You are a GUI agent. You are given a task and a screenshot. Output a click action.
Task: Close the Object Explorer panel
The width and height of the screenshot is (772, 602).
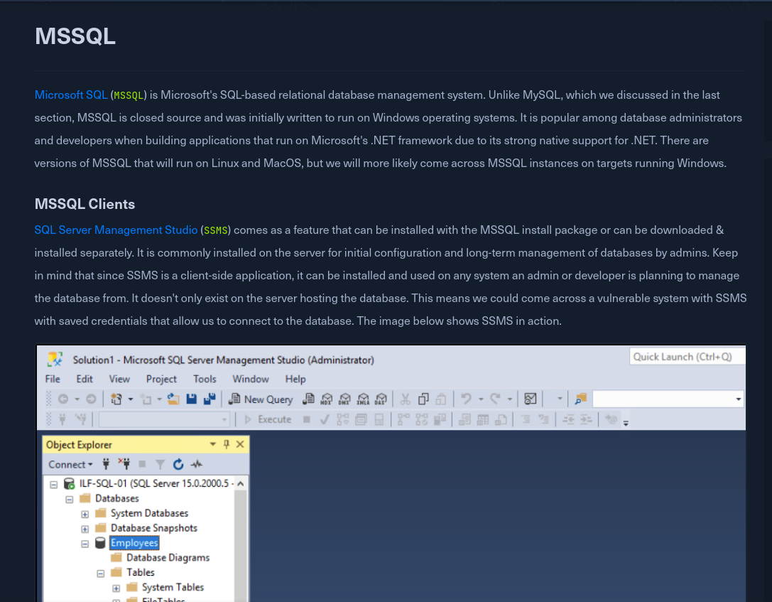point(239,444)
